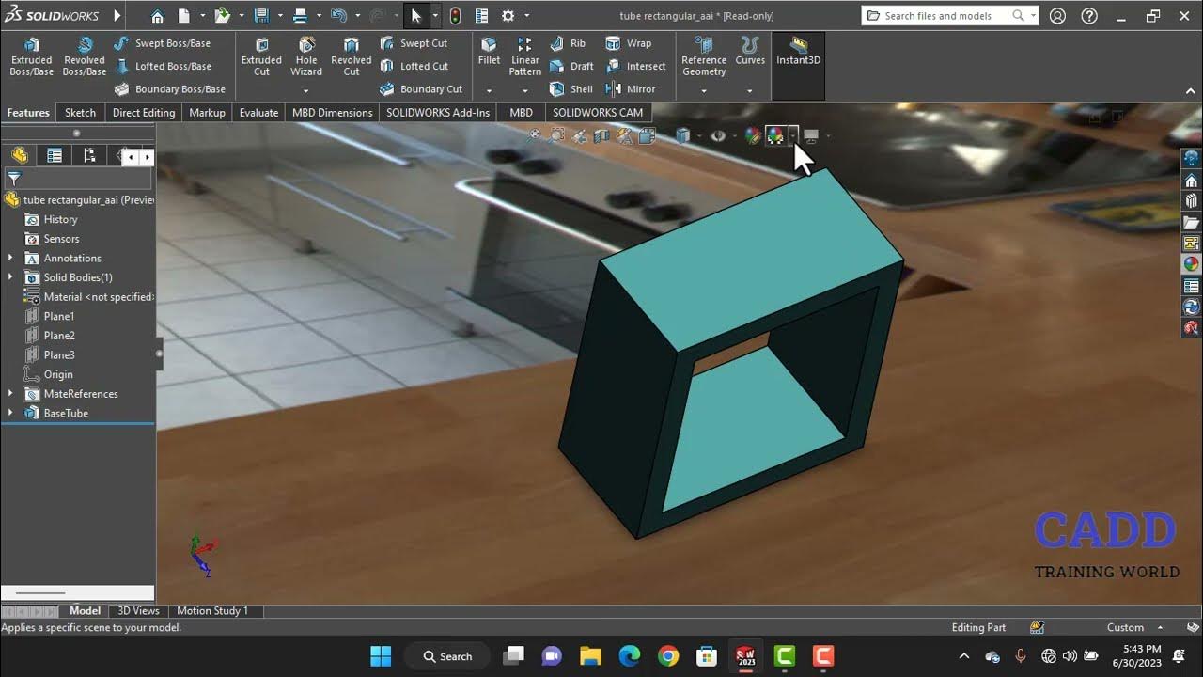1203x677 pixels.
Task: Apply the Draft feature
Action: pos(571,66)
